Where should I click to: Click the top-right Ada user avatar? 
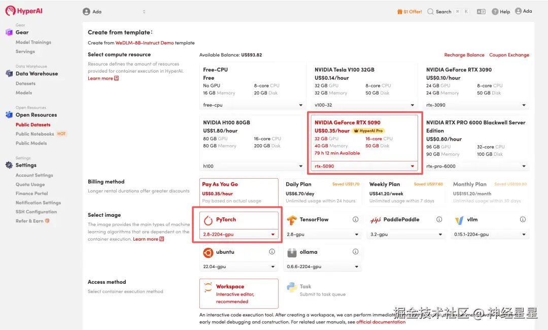518,11
